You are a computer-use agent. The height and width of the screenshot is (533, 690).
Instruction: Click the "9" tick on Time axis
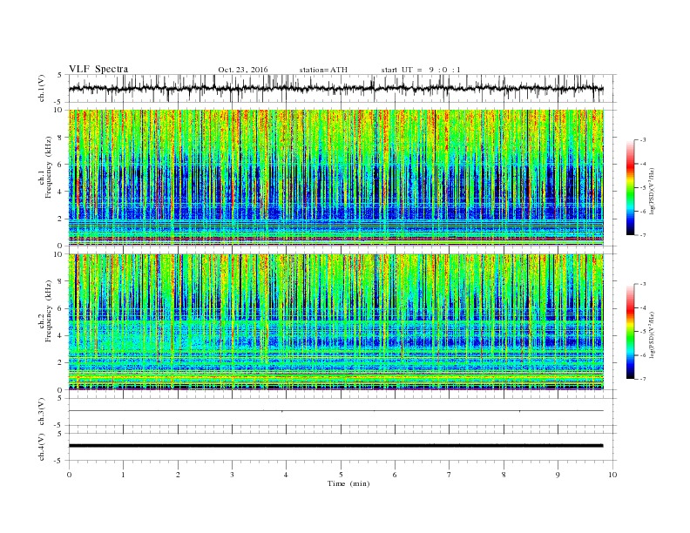click(x=558, y=475)
